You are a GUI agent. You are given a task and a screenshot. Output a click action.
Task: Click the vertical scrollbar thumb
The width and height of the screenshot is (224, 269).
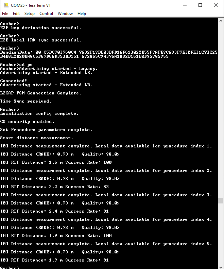tap(221, 200)
